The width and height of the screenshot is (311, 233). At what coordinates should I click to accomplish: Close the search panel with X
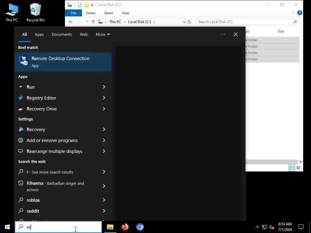click(236, 35)
